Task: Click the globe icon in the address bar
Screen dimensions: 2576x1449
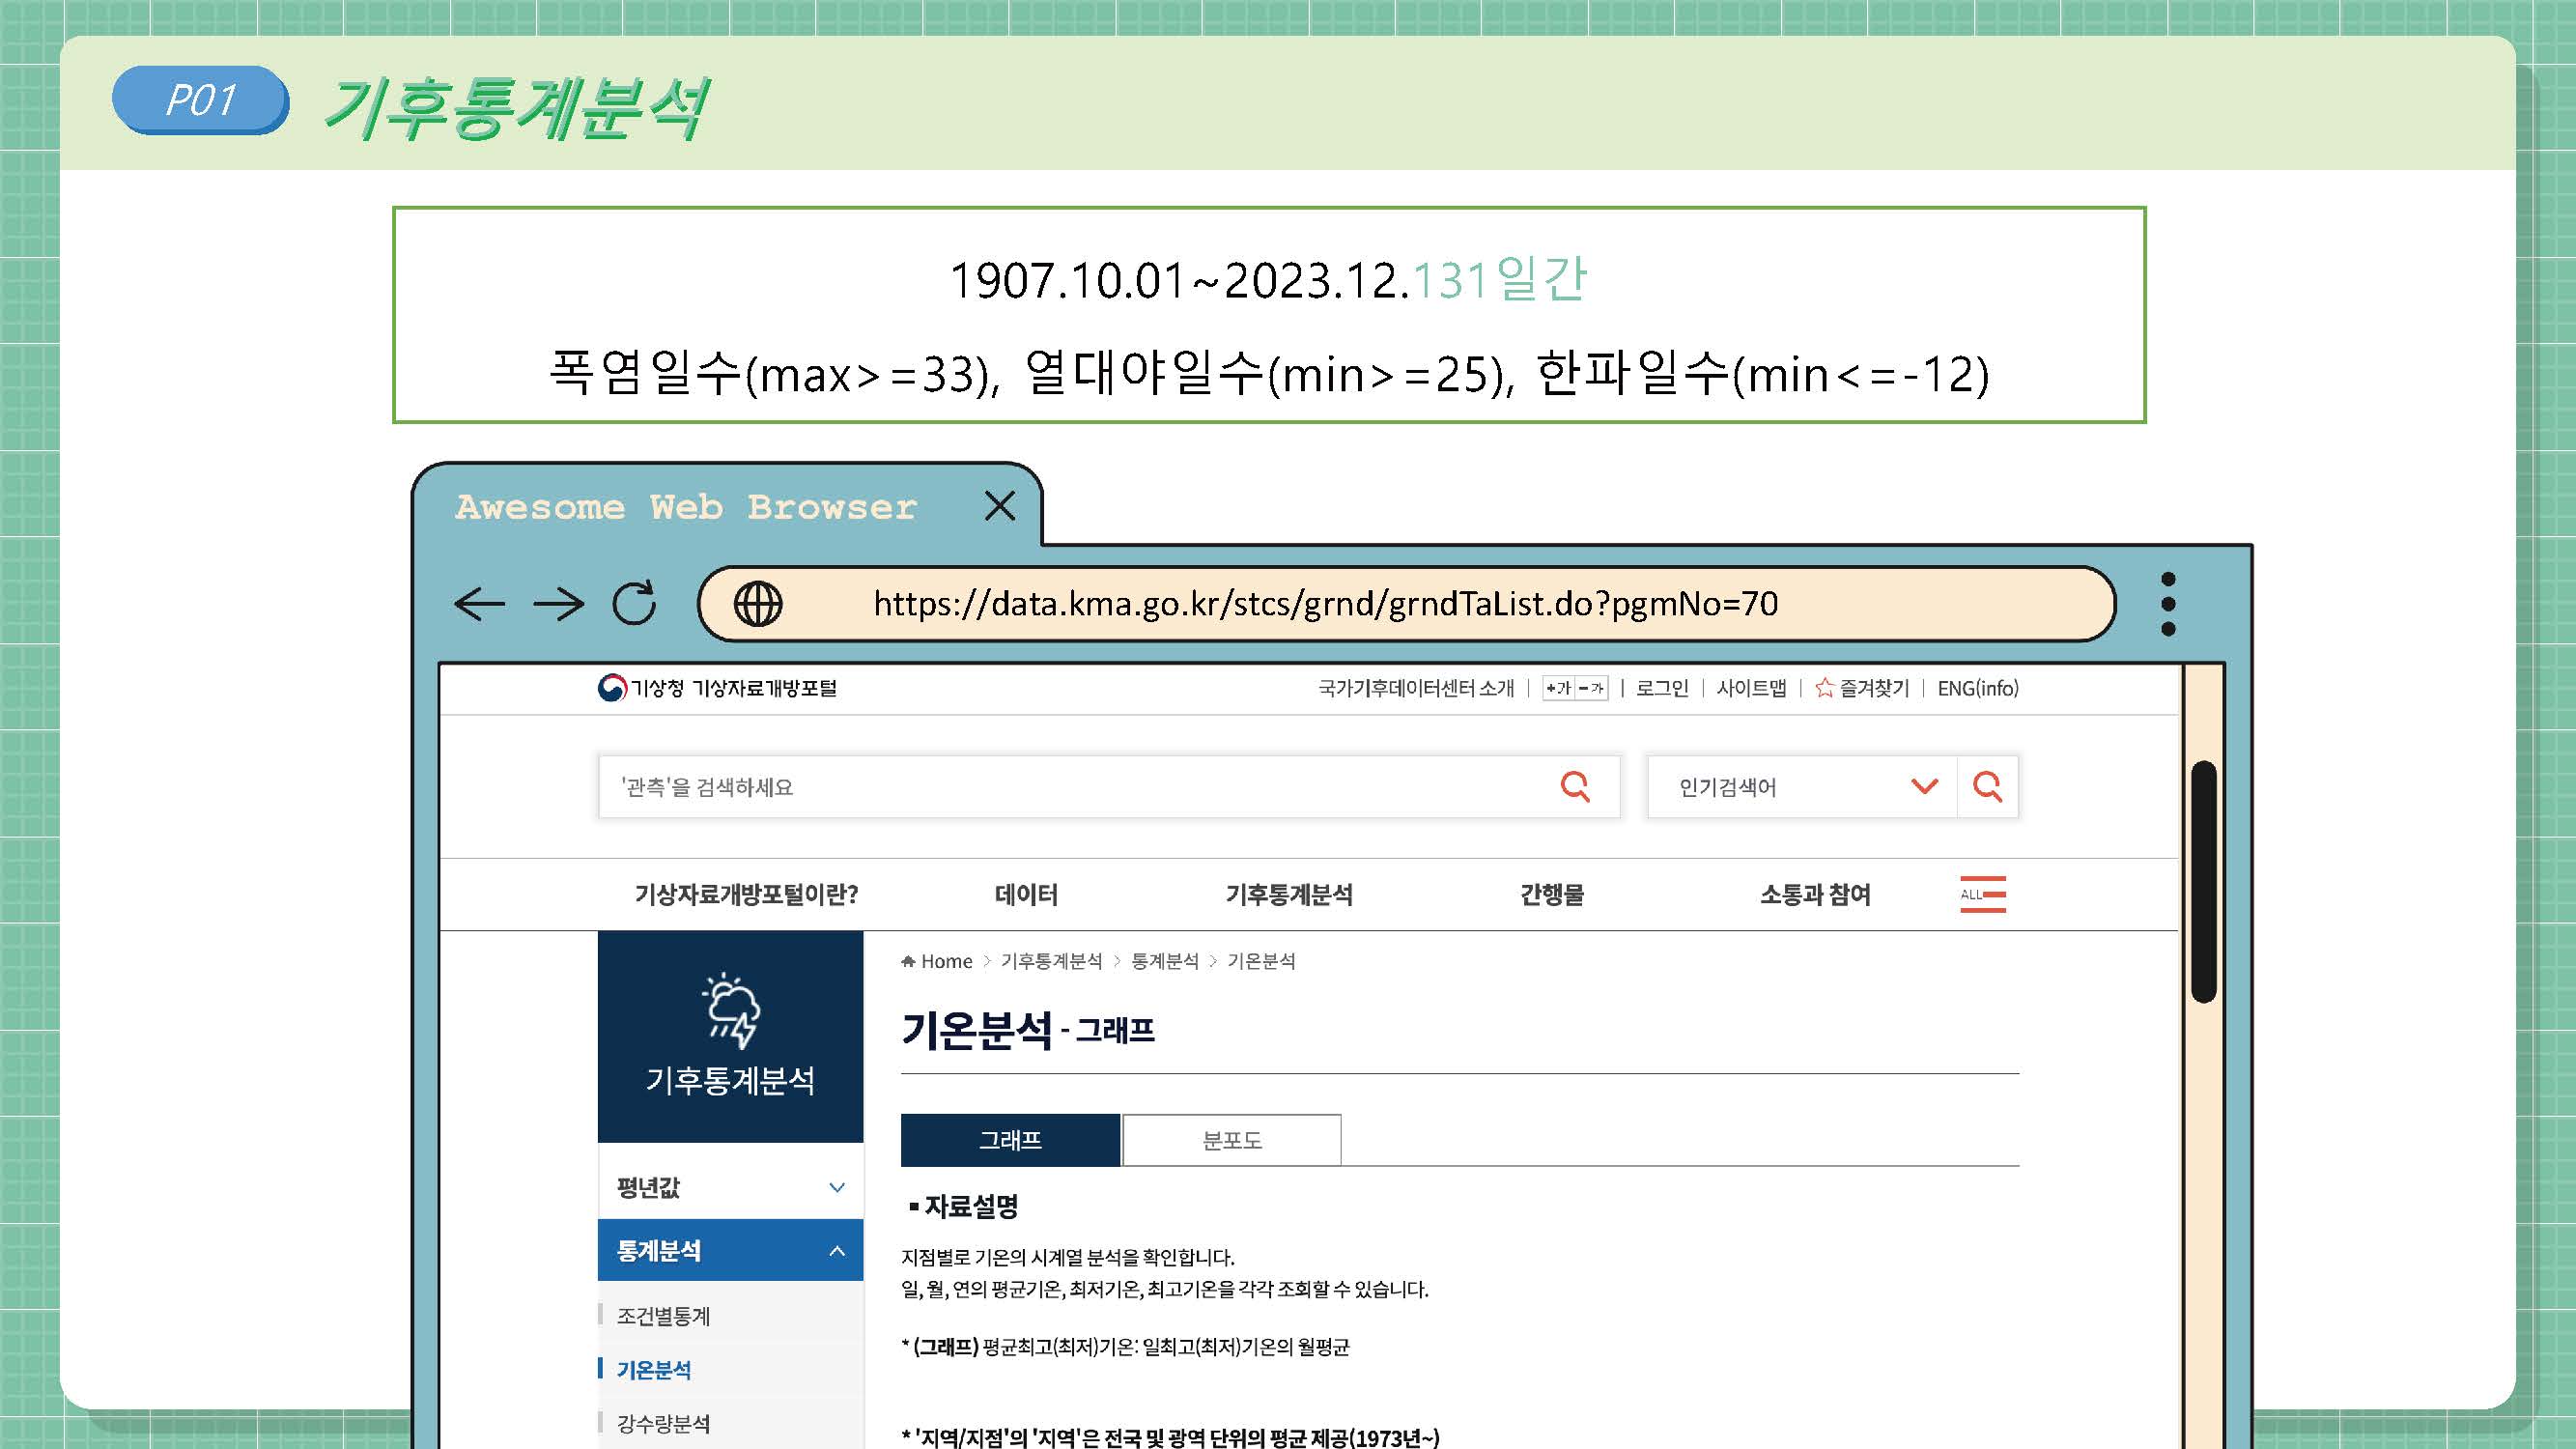Action: click(758, 603)
